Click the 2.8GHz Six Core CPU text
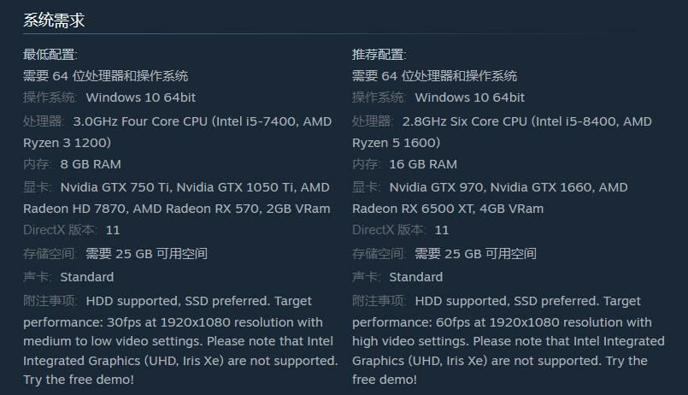This screenshot has height=395, width=688. point(470,121)
